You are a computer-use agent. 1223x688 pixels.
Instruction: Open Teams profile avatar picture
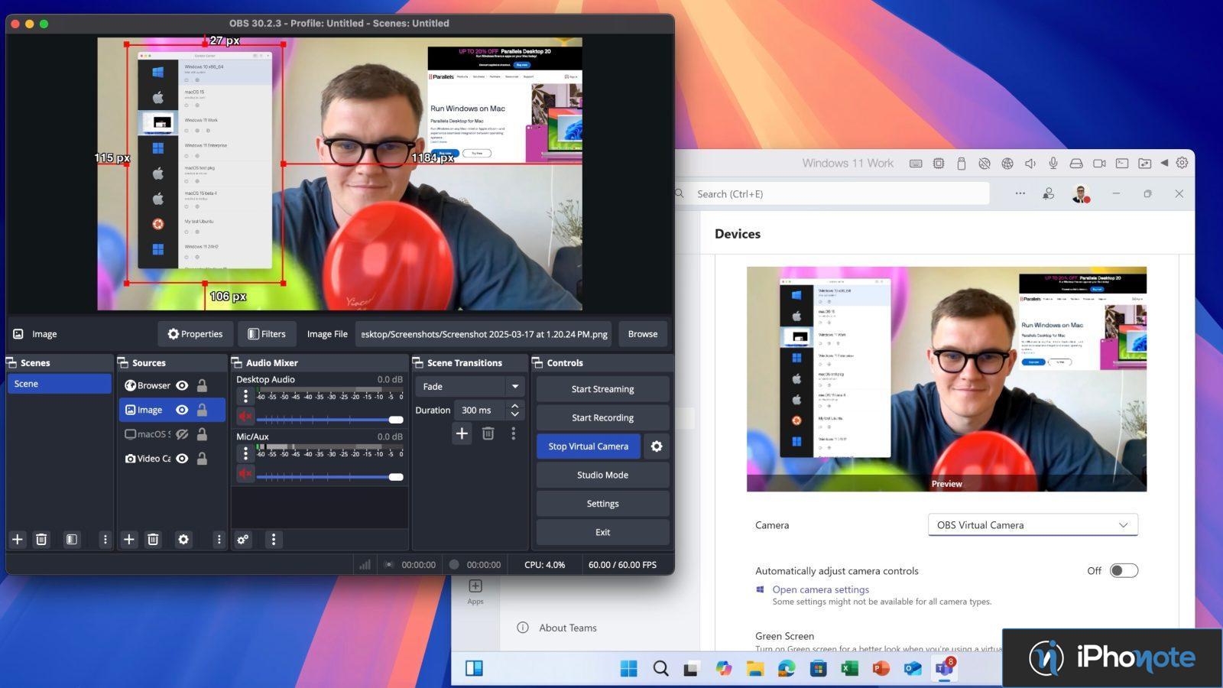click(1080, 194)
